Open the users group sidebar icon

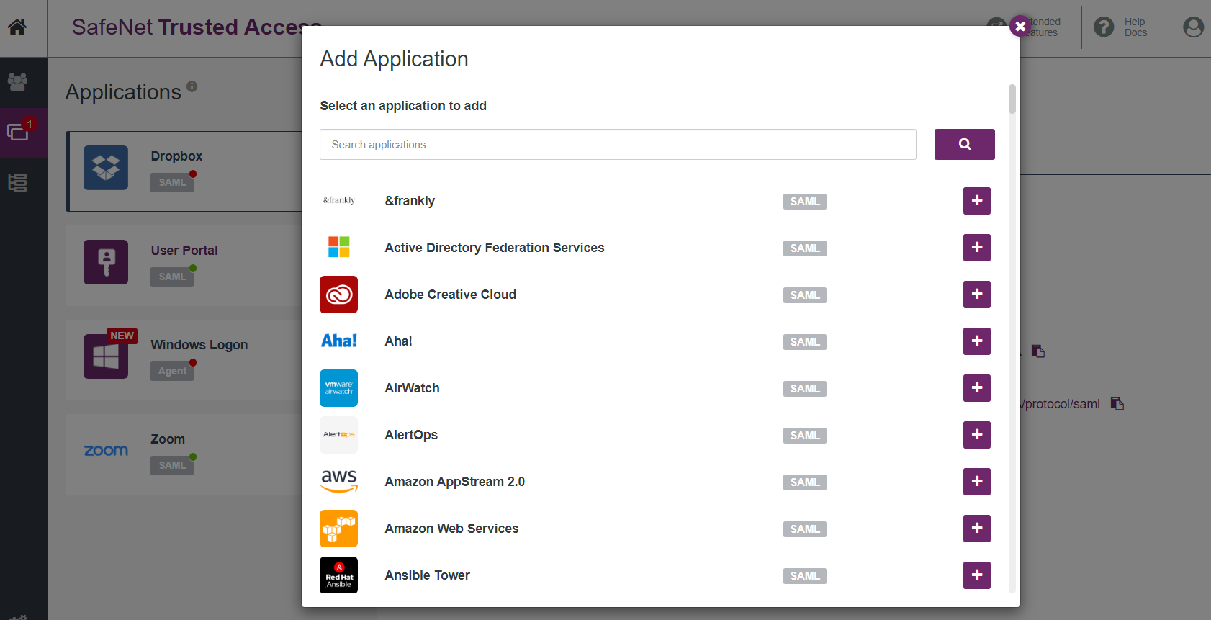(x=17, y=82)
